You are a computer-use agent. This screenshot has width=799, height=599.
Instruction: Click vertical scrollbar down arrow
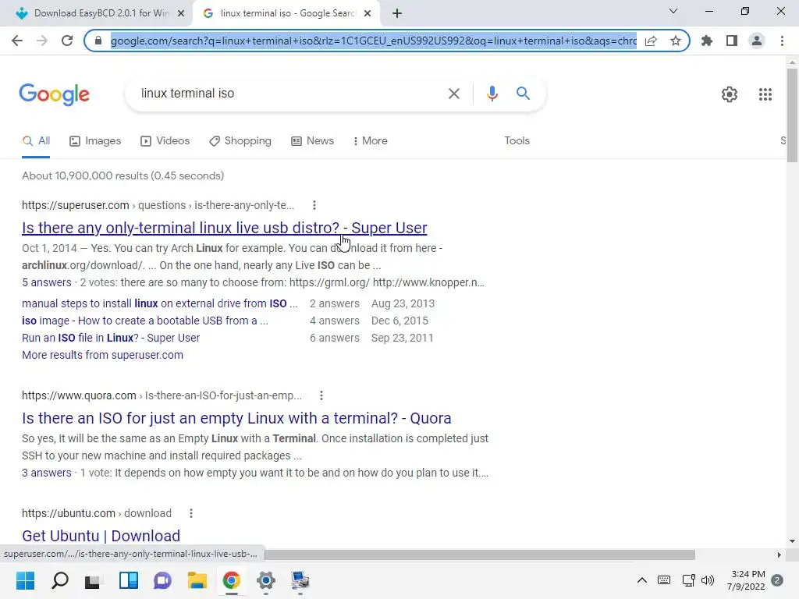[x=792, y=541]
